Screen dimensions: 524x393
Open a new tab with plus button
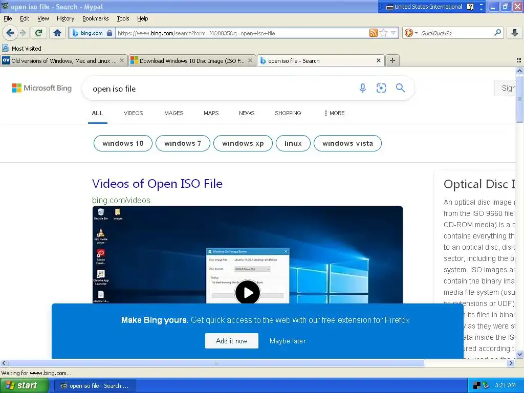click(392, 60)
